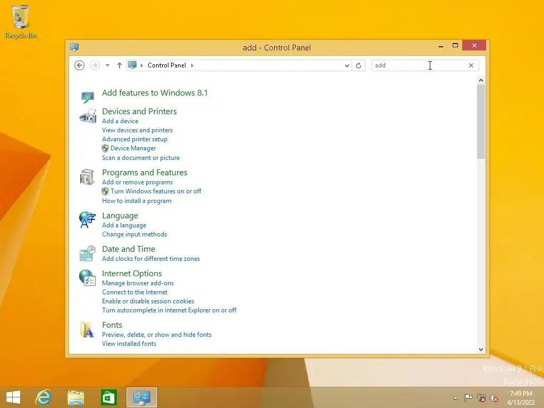Open Connect to the Internet link

point(134,292)
